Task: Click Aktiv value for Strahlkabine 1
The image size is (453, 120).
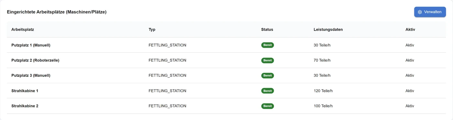Action: pos(410,91)
